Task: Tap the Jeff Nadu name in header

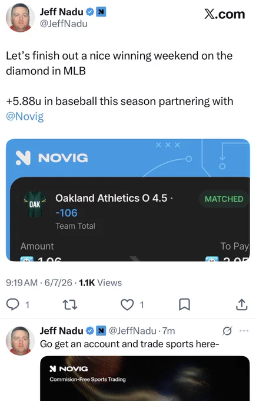Action: (x=62, y=12)
